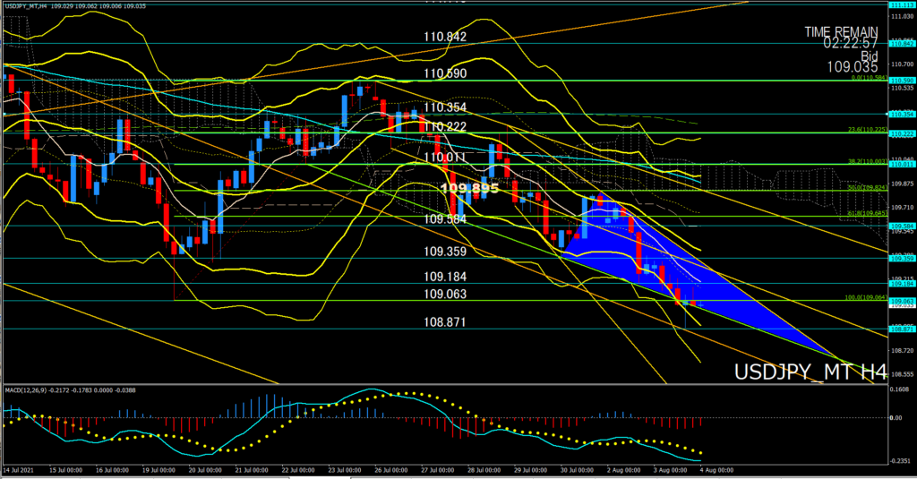This screenshot has width=917, height=479.
Task: Click cyan 109.184 tag on price axis
Action: [901, 284]
